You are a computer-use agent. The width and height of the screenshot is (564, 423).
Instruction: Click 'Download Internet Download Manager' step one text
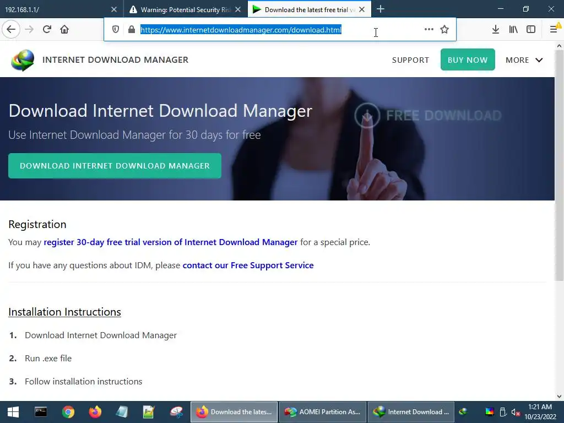[x=101, y=335]
